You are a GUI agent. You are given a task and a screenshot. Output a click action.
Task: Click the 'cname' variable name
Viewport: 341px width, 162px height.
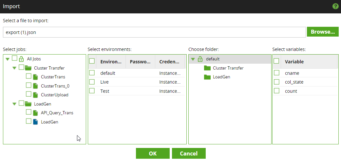292,73
